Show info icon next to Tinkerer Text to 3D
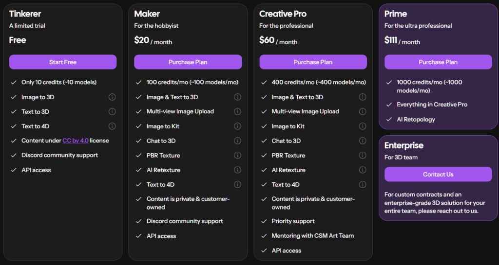The image size is (499, 265). coord(112,112)
